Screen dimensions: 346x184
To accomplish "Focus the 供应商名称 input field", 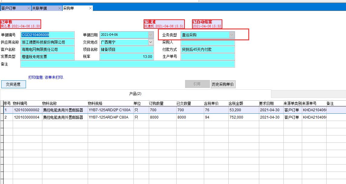I will pos(47,42).
